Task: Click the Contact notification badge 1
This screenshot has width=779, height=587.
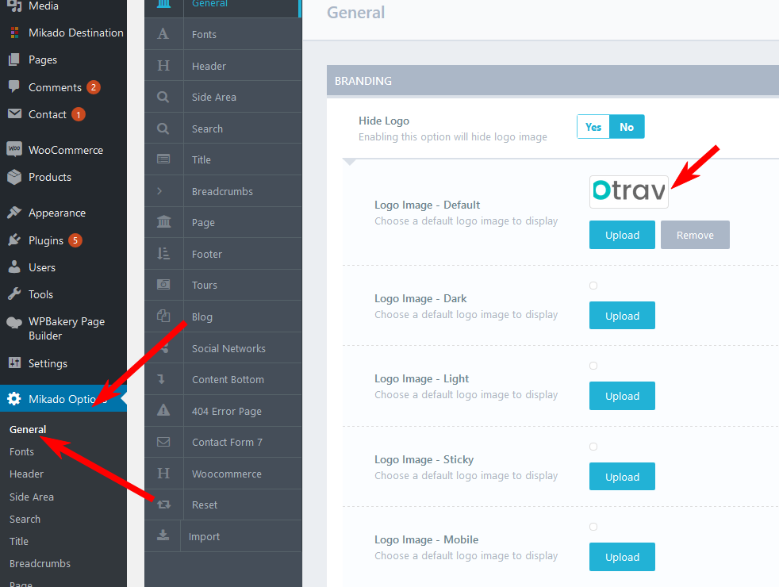Action: [78, 115]
